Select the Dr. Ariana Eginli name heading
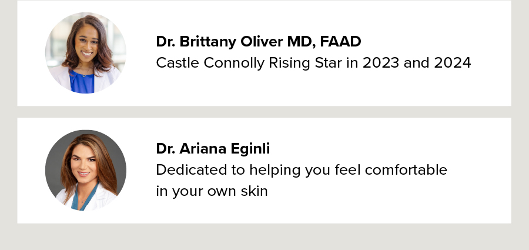The width and height of the screenshot is (529, 250). point(213,149)
